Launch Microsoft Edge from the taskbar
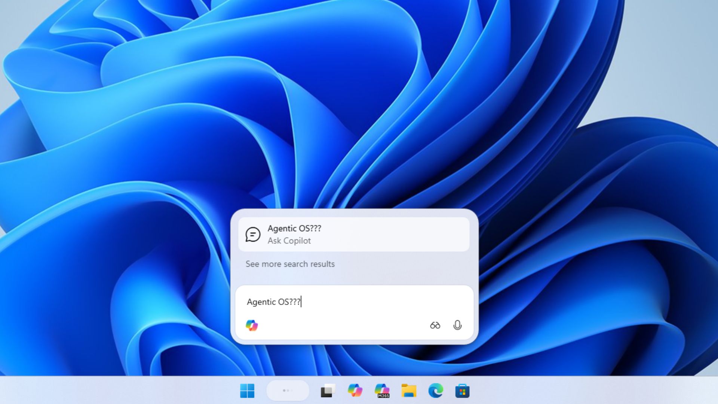Screen dimensions: 718x404 pyautogui.click(x=436, y=391)
